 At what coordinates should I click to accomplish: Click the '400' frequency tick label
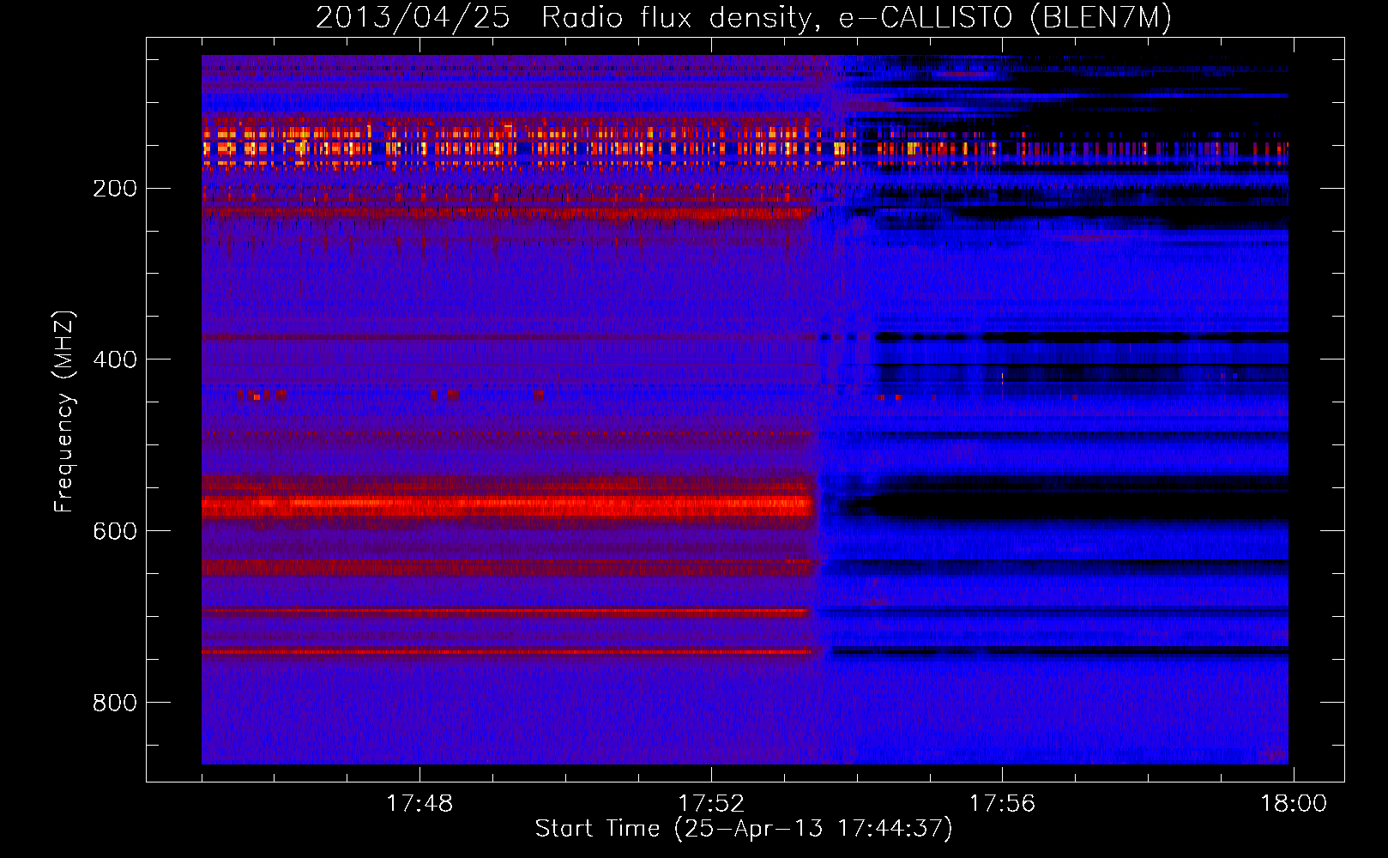coord(115,360)
